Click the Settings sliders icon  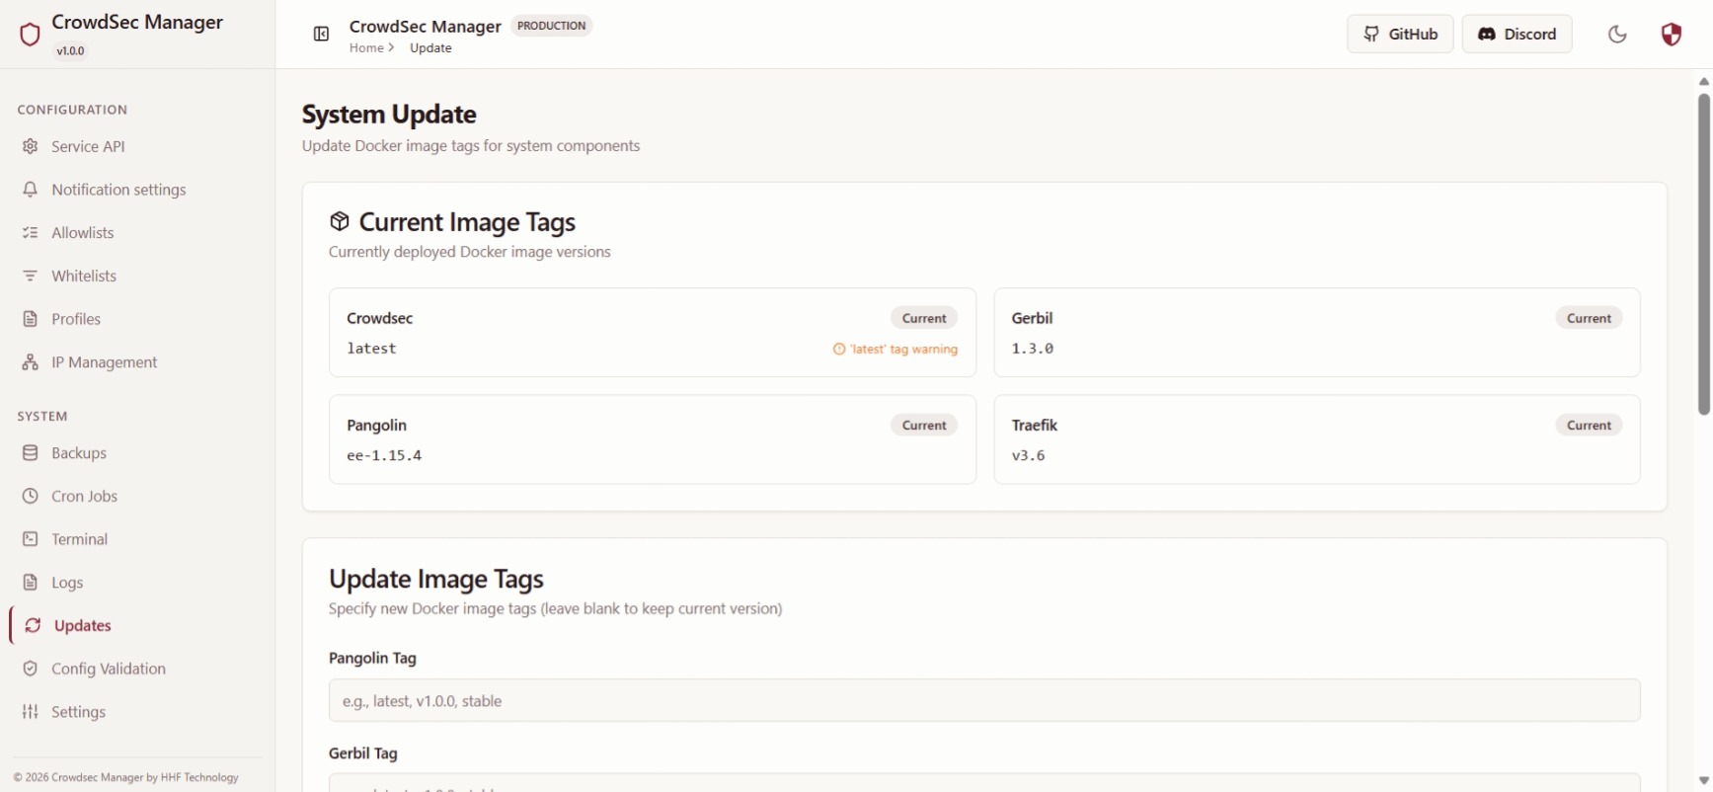[x=31, y=712]
